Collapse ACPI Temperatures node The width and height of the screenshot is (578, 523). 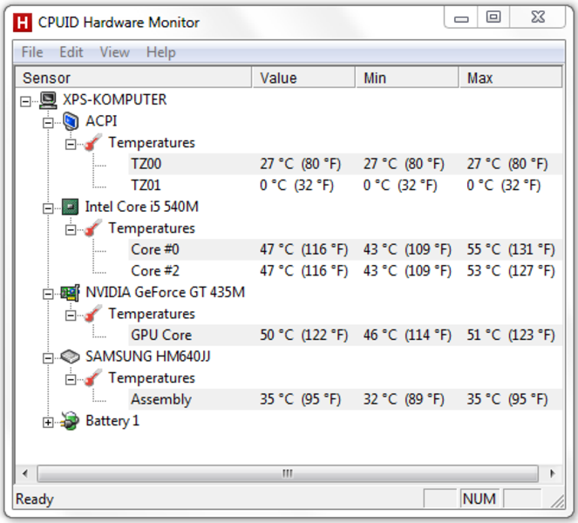[x=71, y=144]
